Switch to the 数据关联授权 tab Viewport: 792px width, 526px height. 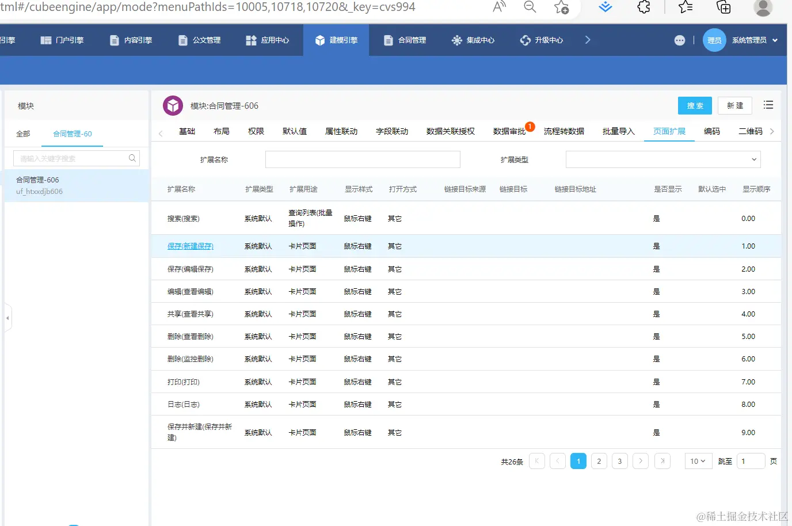tap(451, 131)
